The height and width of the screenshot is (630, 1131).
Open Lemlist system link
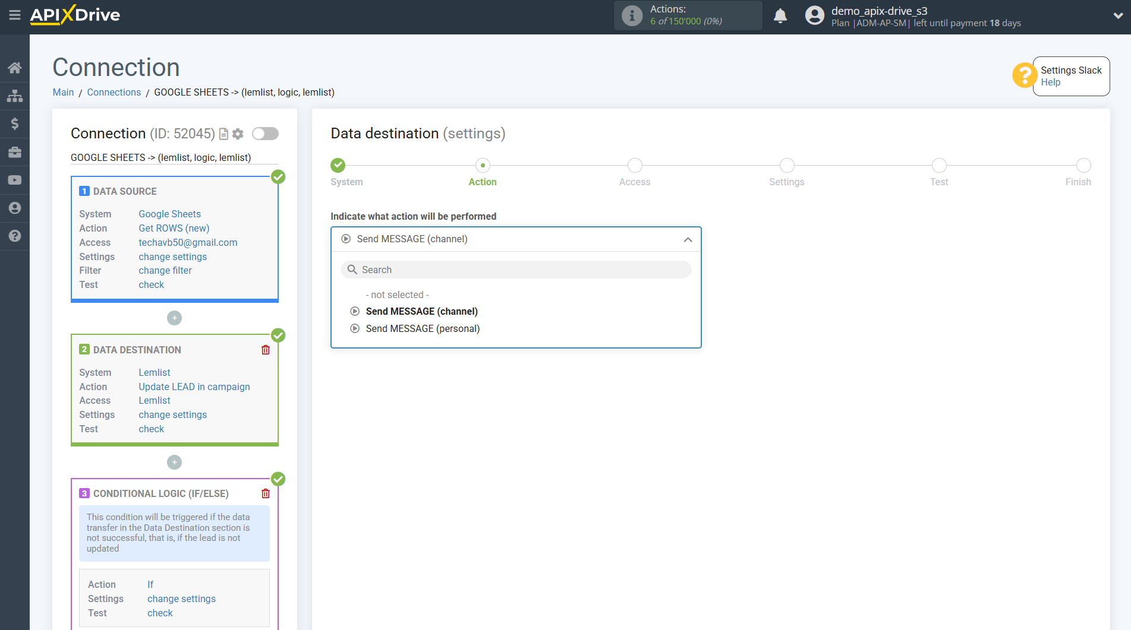click(155, 372)
